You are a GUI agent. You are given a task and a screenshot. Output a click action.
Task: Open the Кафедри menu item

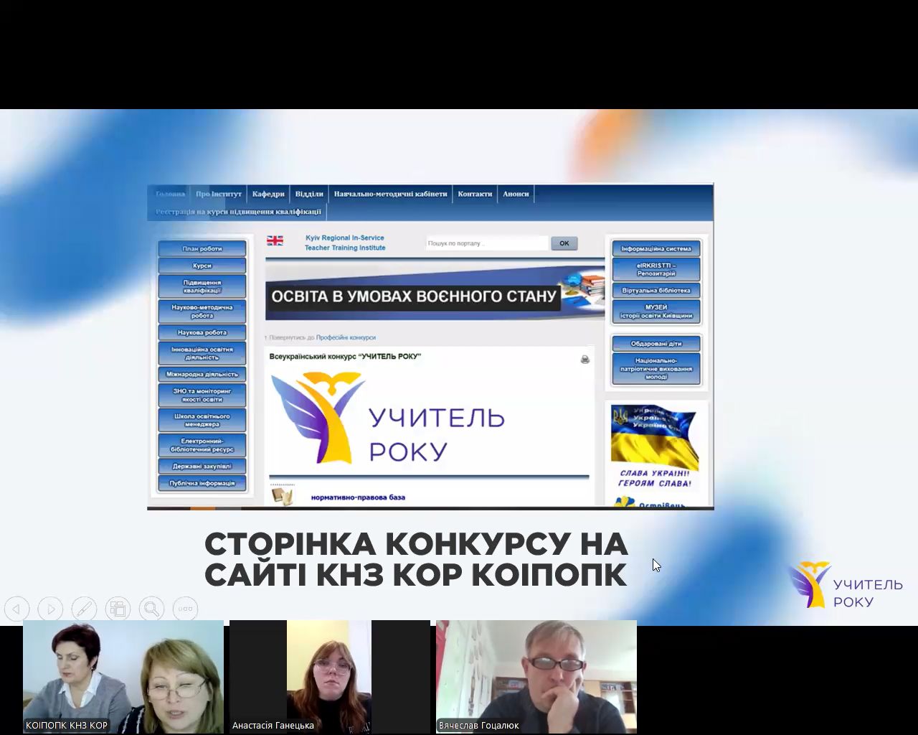(268, 194)
